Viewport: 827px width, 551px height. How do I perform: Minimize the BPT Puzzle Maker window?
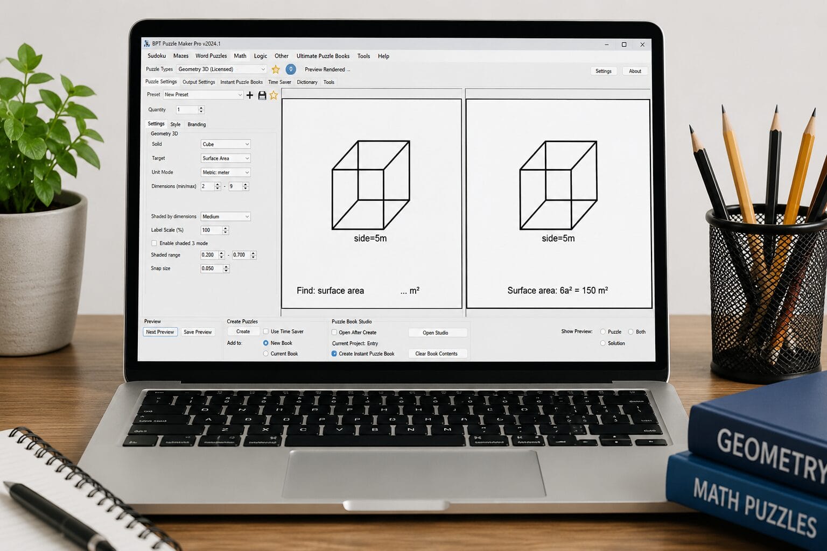click(x=607, y=45)
